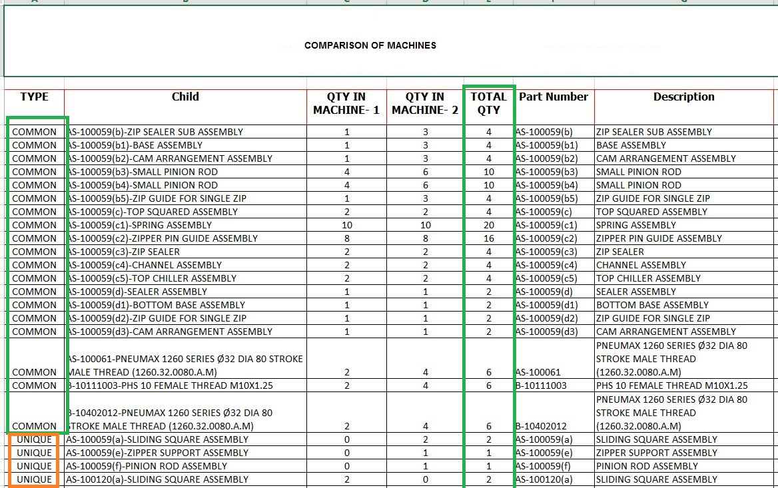
Task: Click the ZIPPER PIN GUIDE total 16
Action: tap(489, 238)
